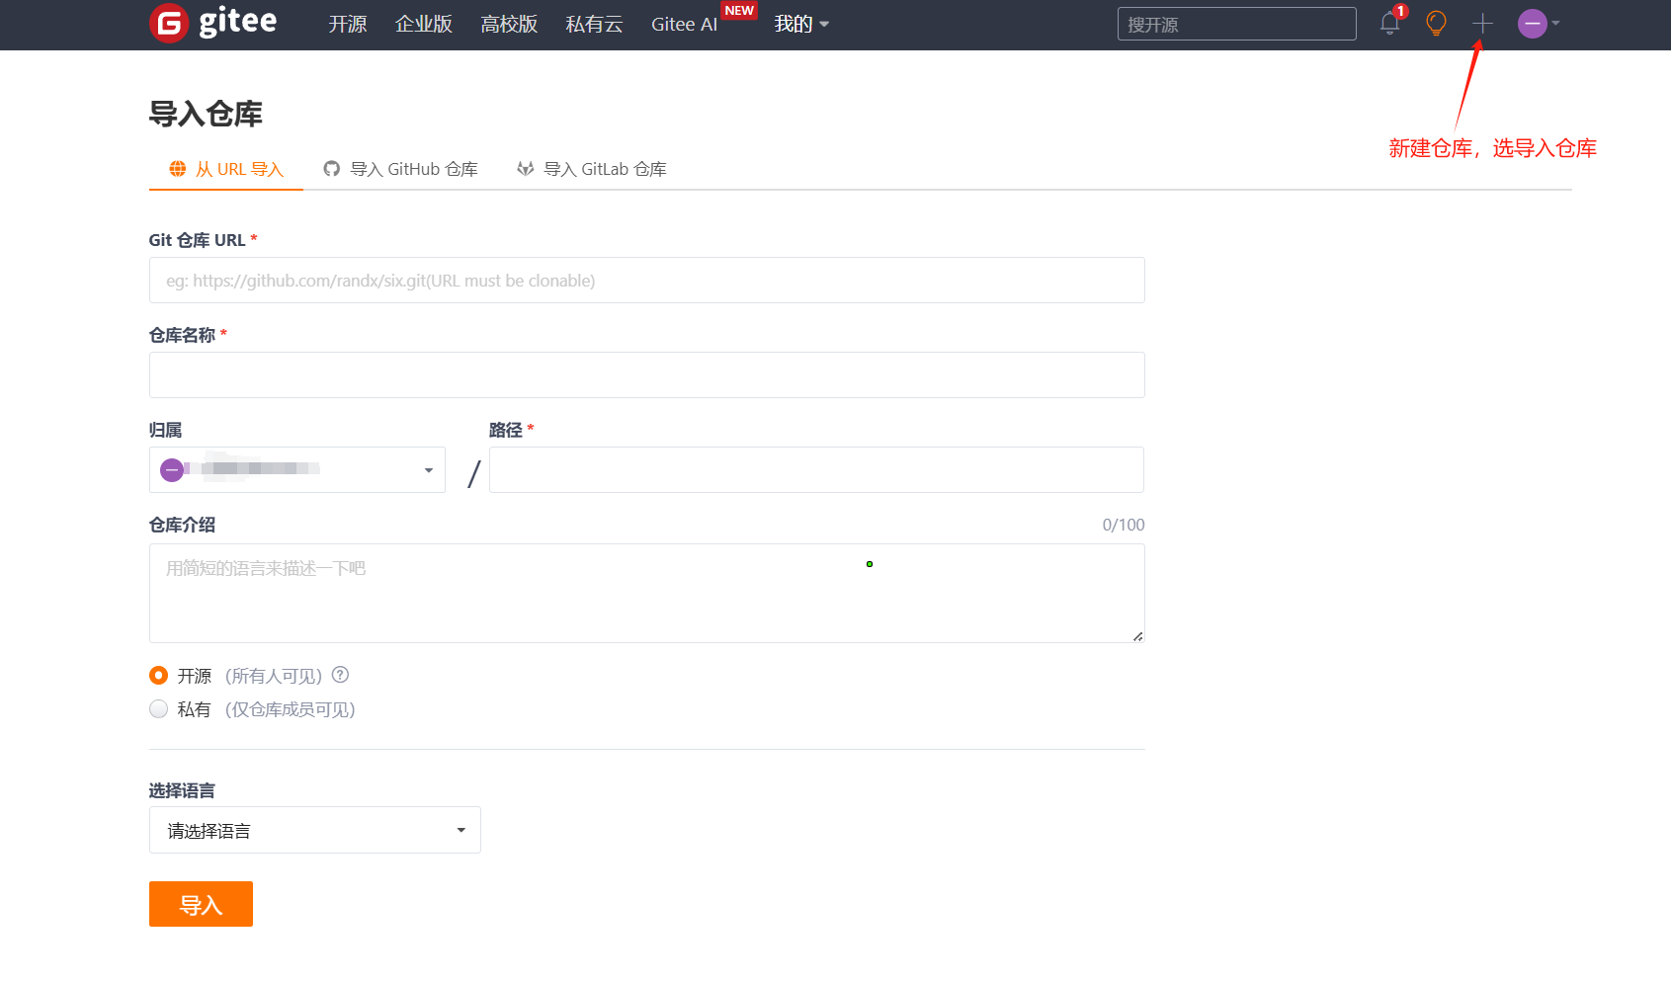Switch to 导入 GitLab 仓库 tab
Viewport: 1671px width, 984px height.
[x=592, y=169]
